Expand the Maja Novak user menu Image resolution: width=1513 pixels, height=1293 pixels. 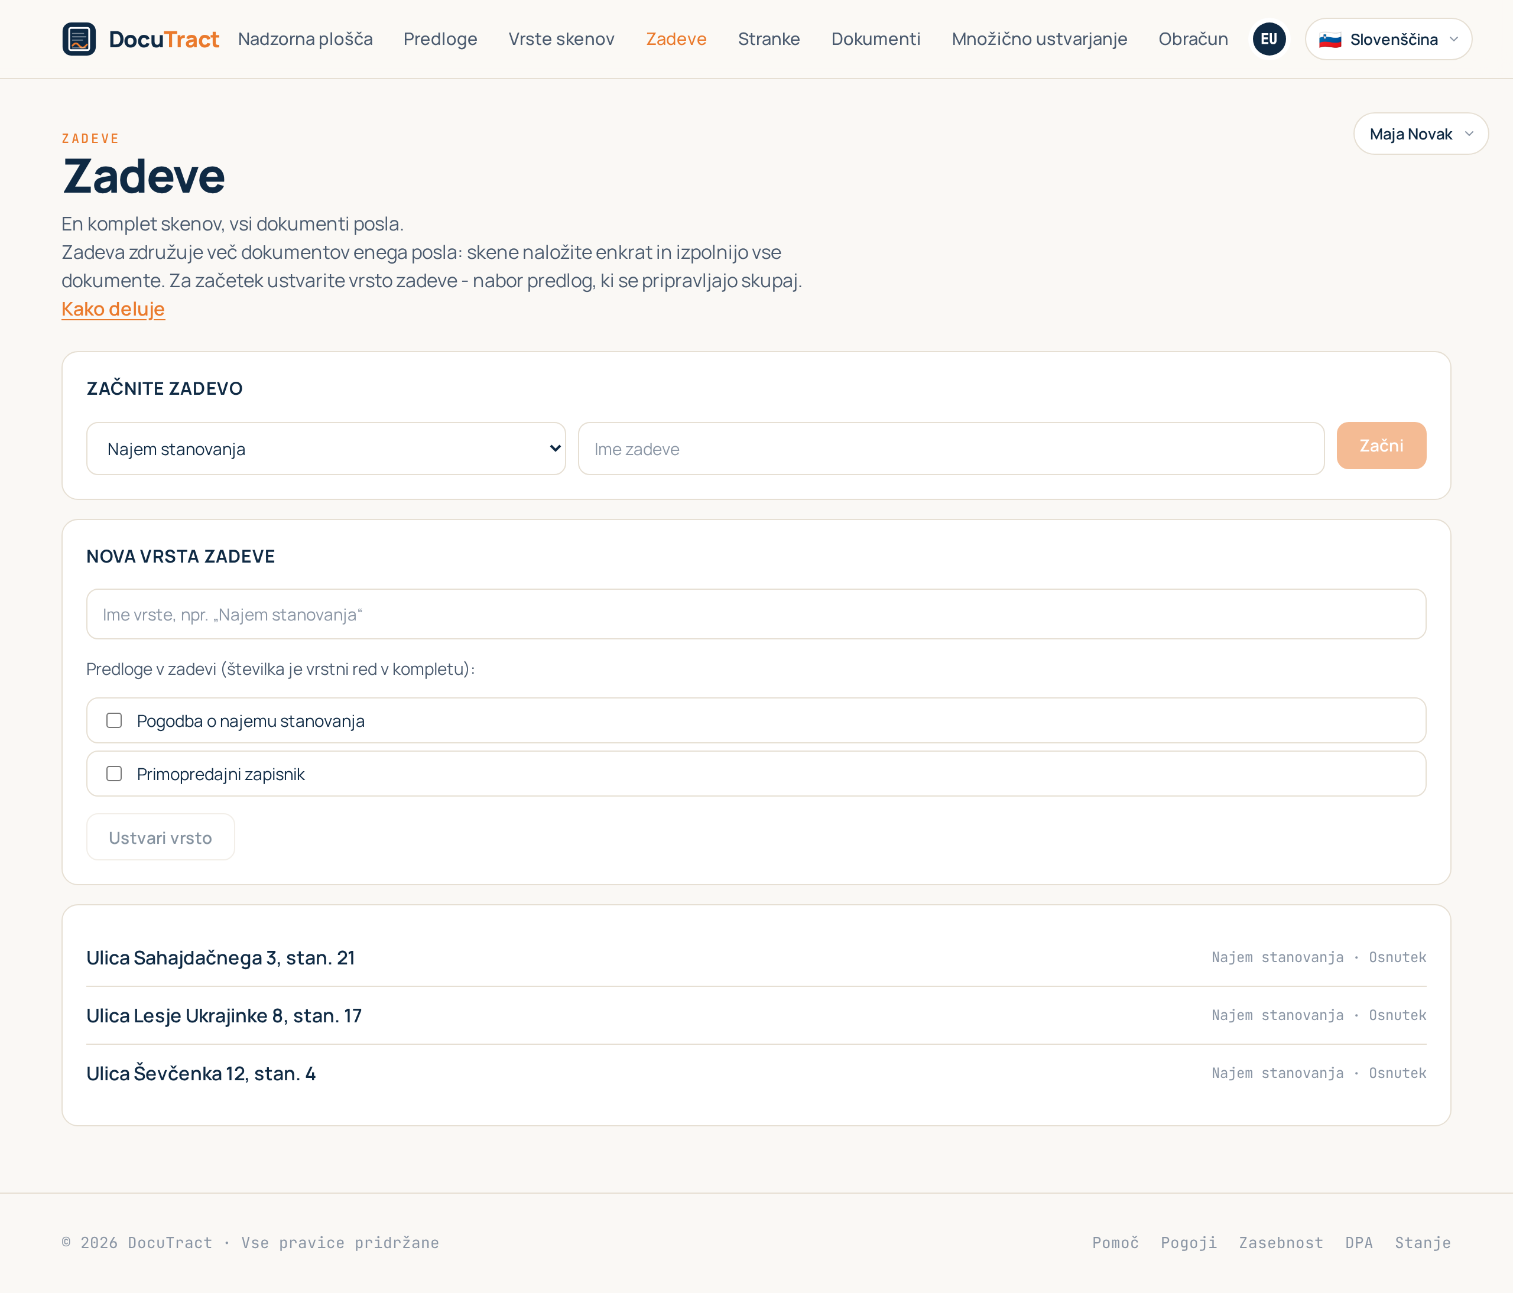1420,134
